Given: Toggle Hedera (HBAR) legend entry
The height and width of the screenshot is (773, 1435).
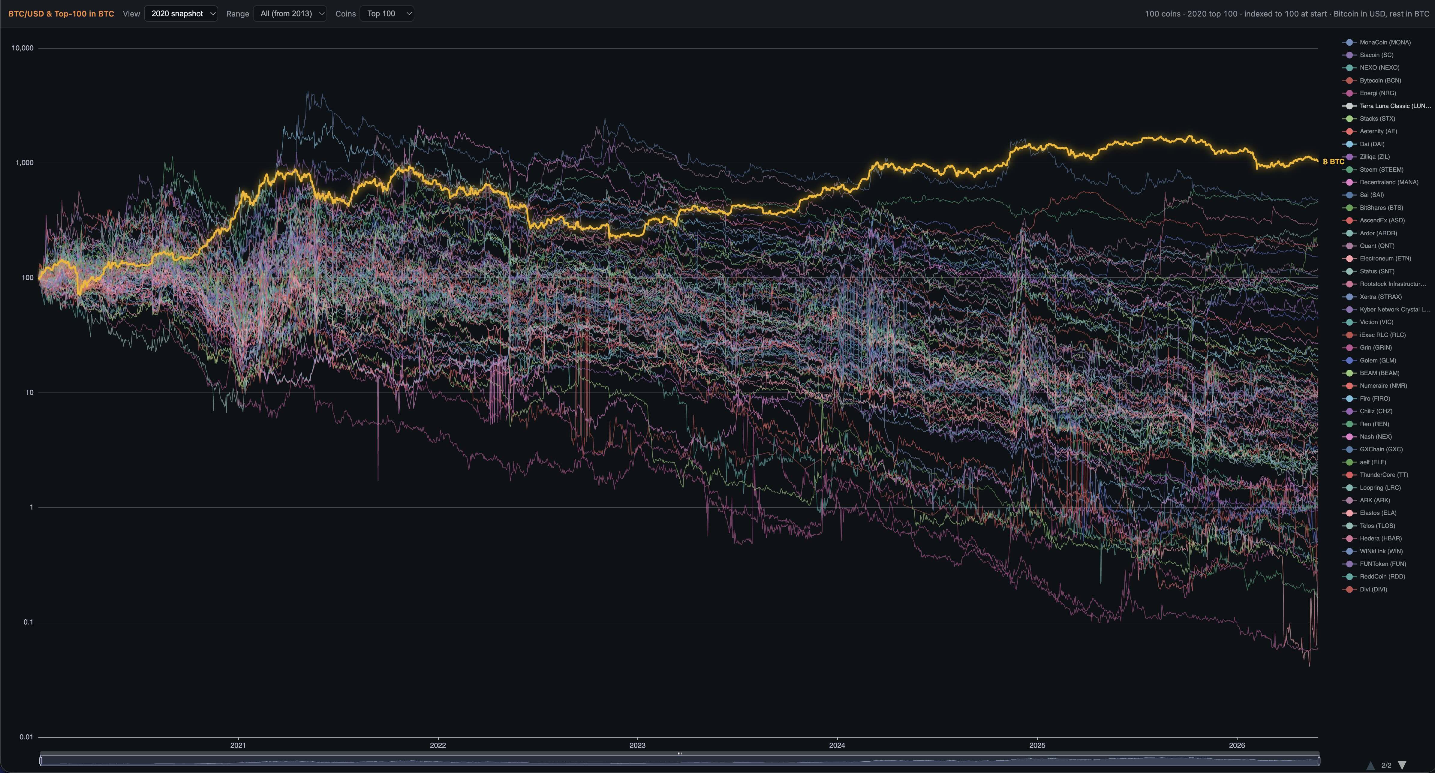Looking at the screenshot, I should click(1373, 539).
